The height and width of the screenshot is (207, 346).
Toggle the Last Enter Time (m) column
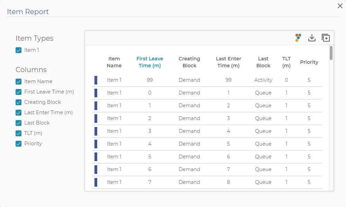18,112
